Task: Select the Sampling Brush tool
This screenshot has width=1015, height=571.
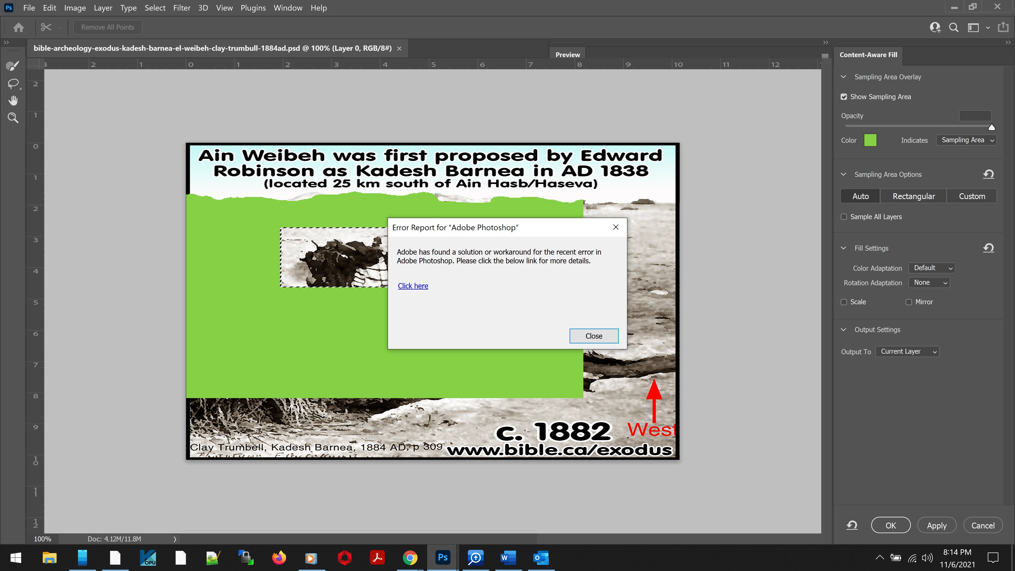Action: pyautogui.click(x=13, y=66)
